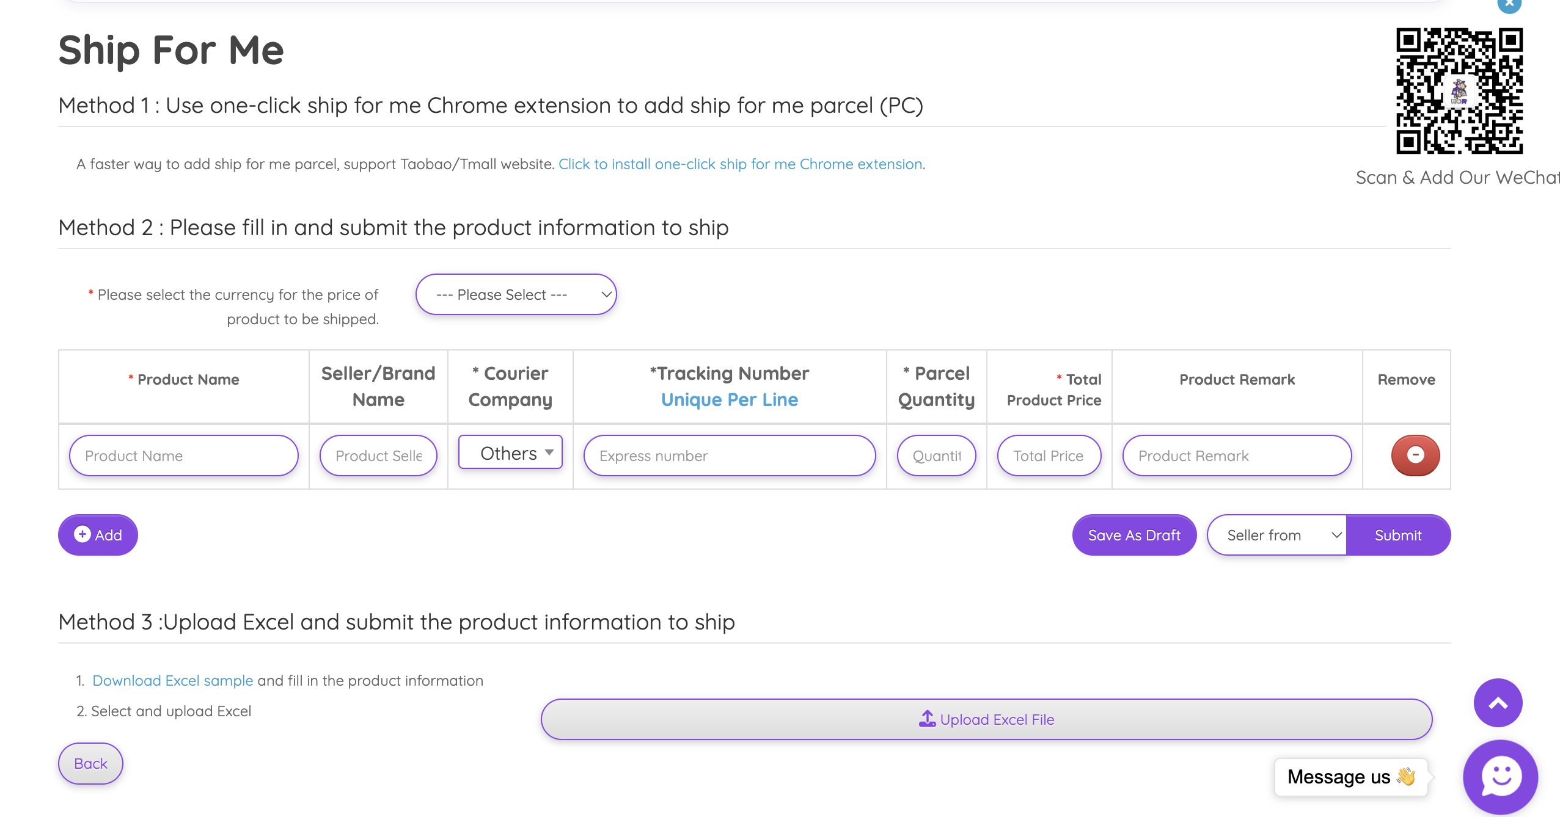Click the scroll-to-top arrow button
The width and height of the screenshot is (1560, 817).
pyautogui.click(x=1497, y=703)
